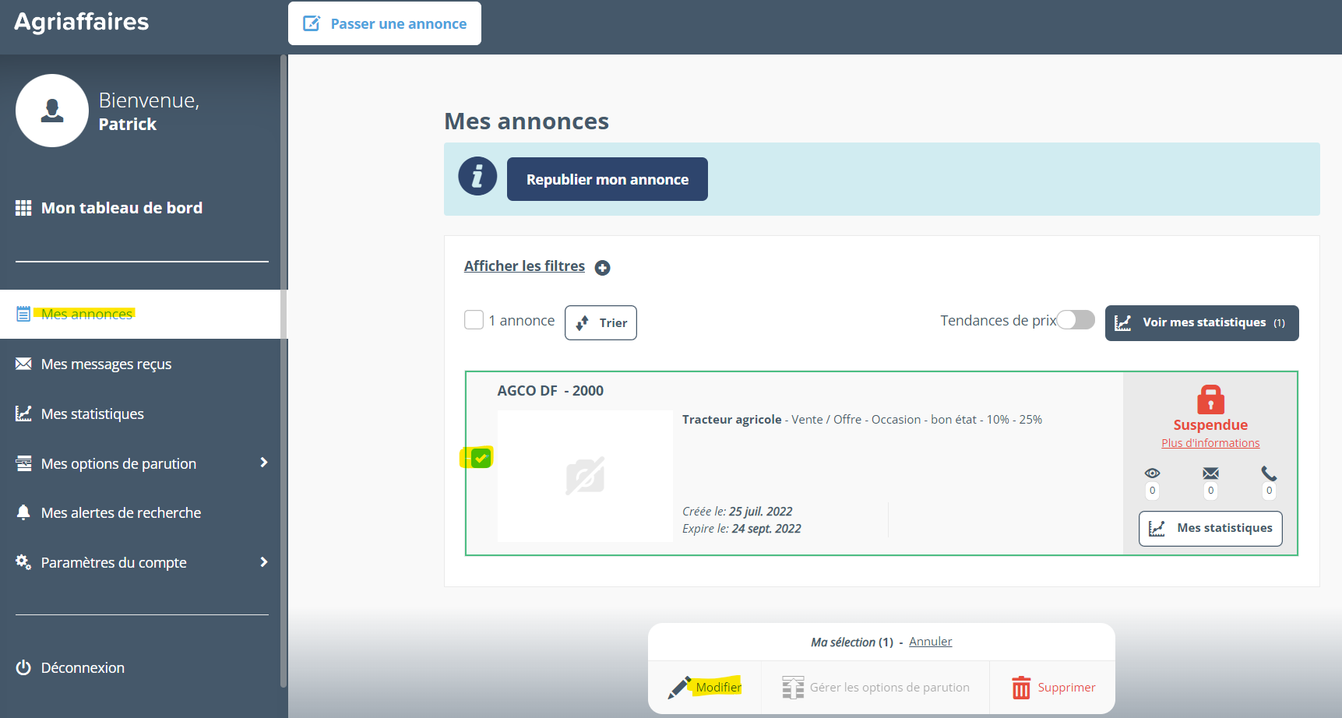Click the phone calls counter icon
Screen dimensions: 1342x718
coord(1269,473)
